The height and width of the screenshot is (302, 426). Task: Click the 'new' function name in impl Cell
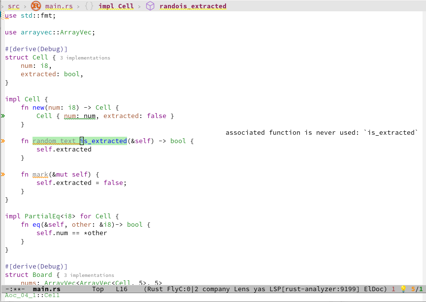click(x=38, y=107)
